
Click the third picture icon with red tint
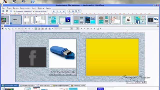point(42,29)
